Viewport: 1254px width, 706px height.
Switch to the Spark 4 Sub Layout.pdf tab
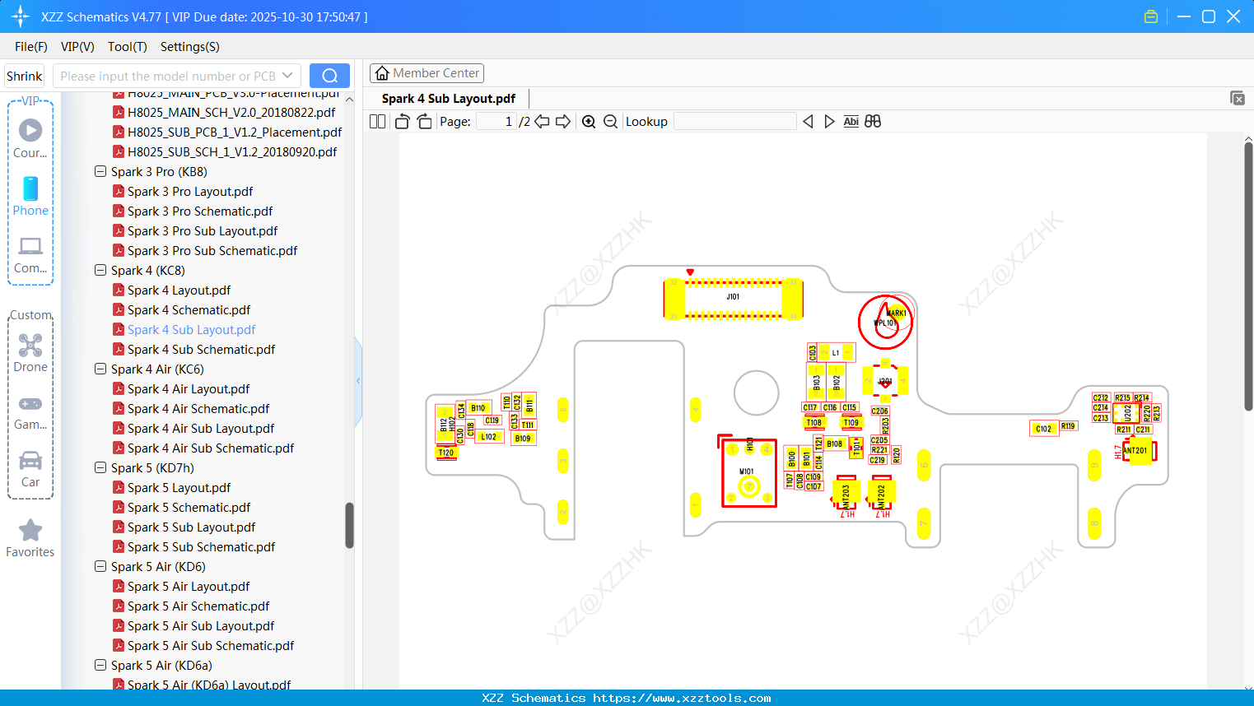[x=448, y=98]
